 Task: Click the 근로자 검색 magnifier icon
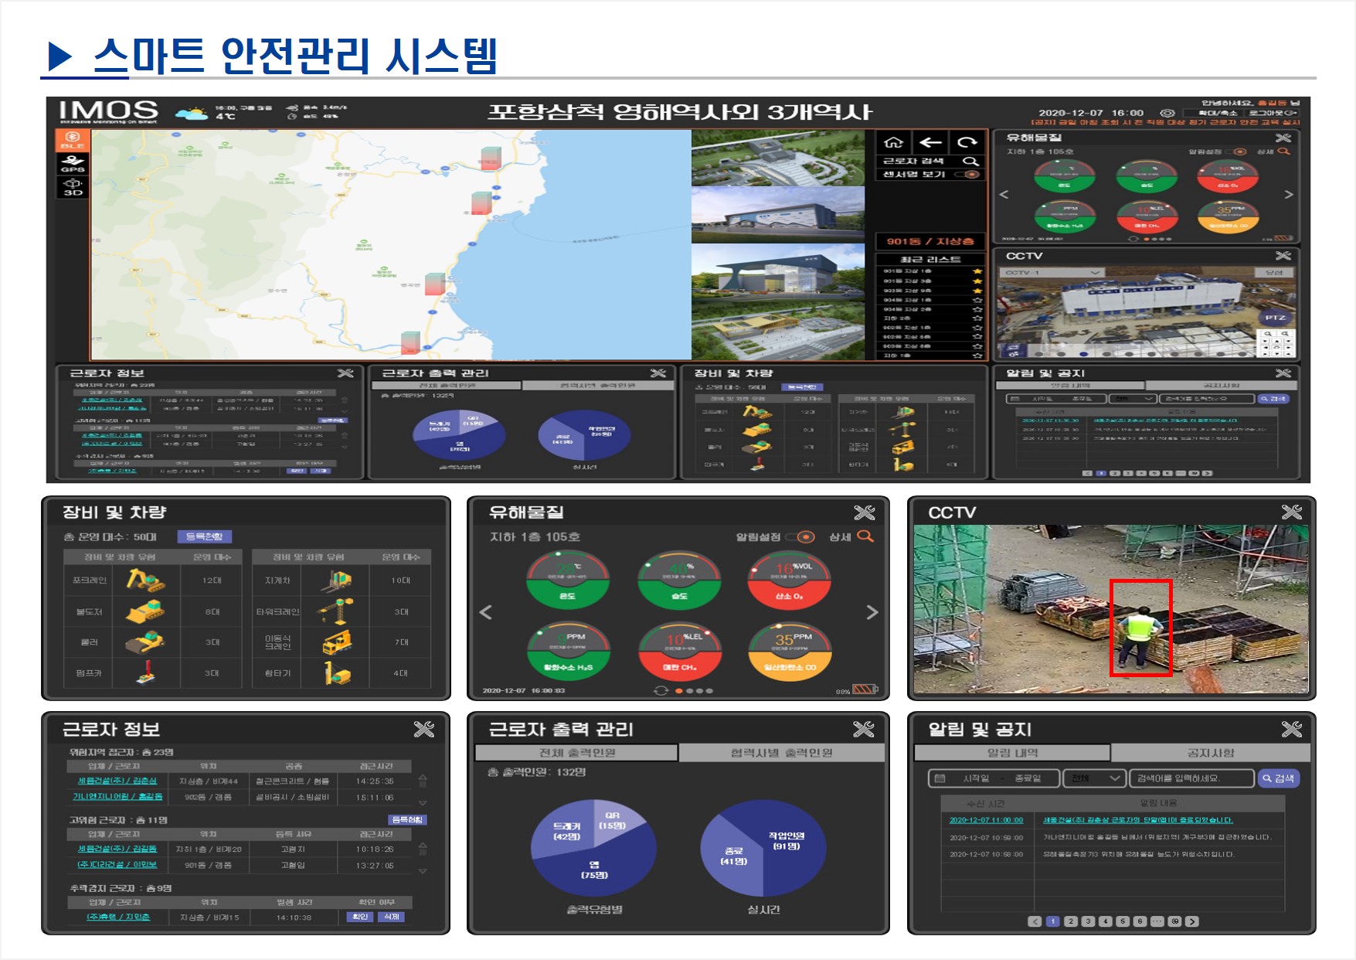970,161
